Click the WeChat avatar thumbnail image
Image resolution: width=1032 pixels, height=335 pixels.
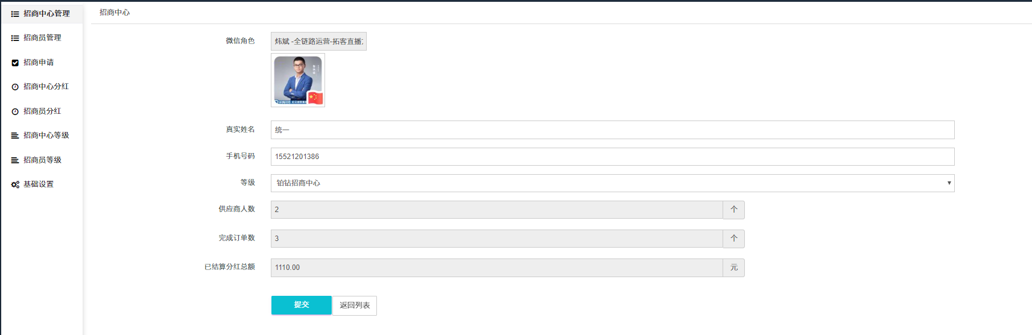[298, 80]
